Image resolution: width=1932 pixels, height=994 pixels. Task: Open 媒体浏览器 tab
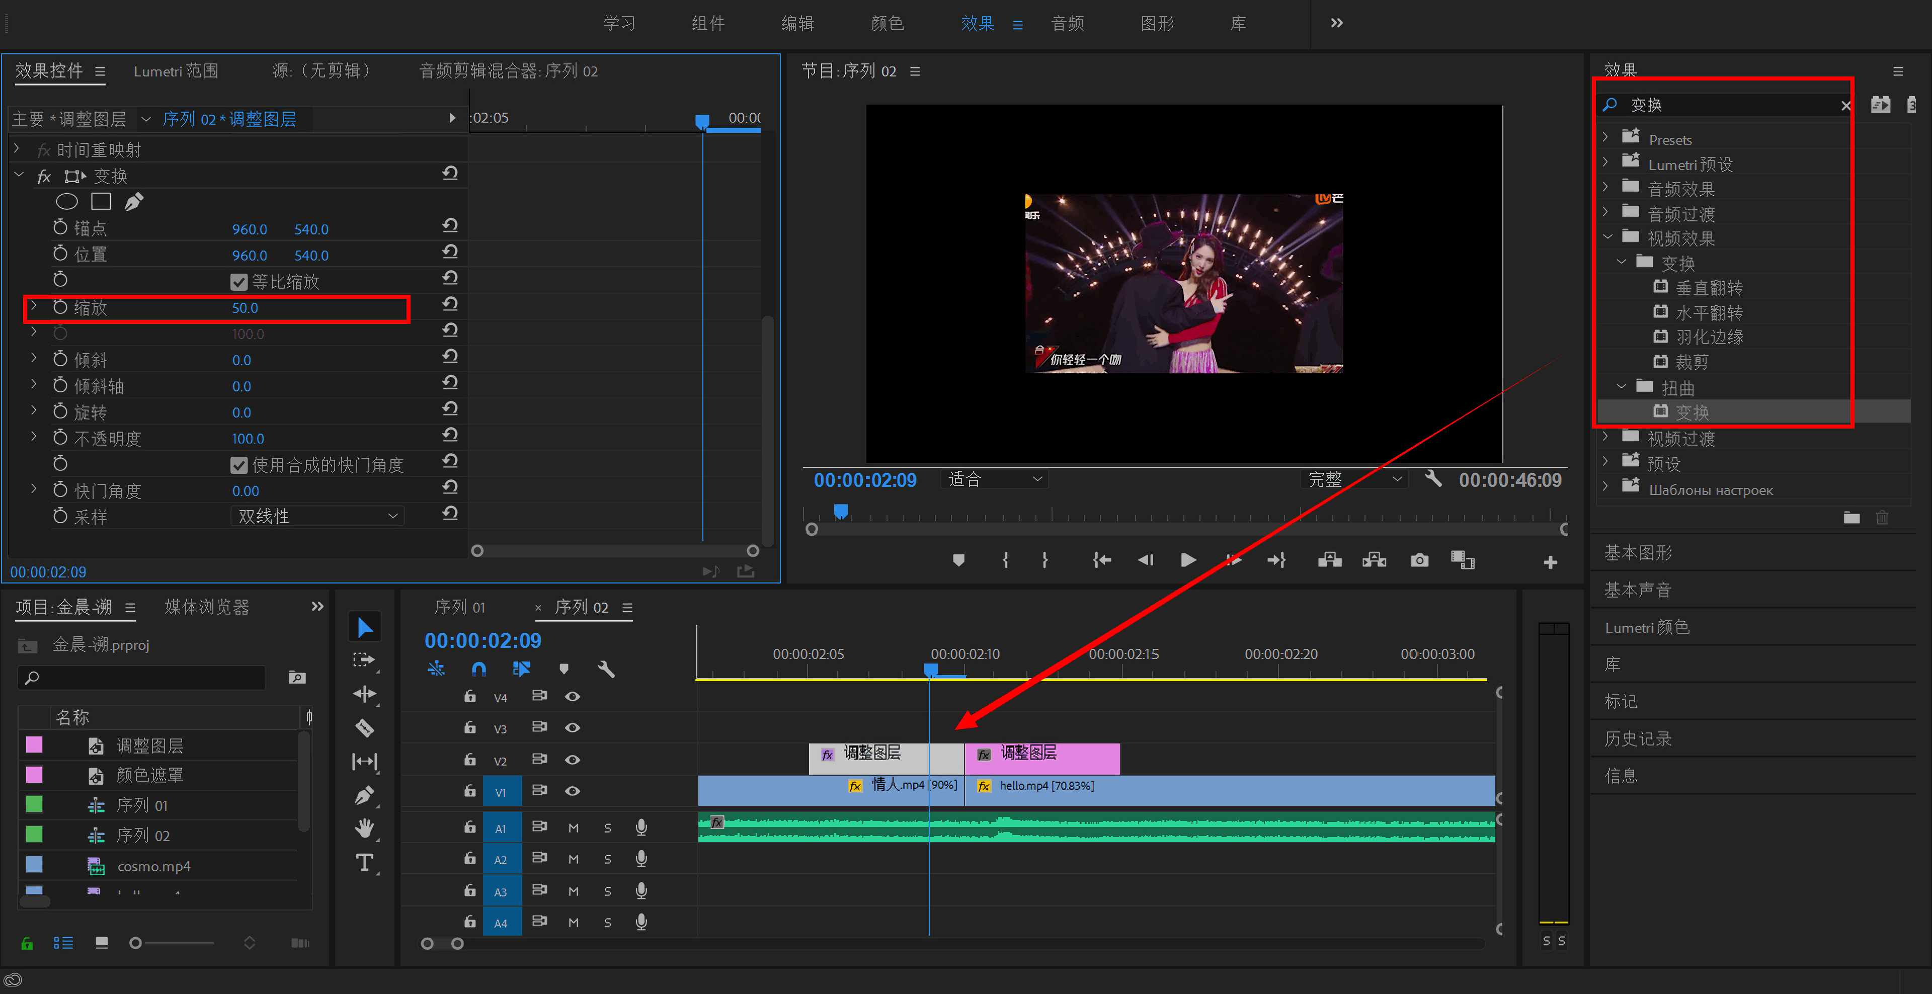click(x=206, y=607)
